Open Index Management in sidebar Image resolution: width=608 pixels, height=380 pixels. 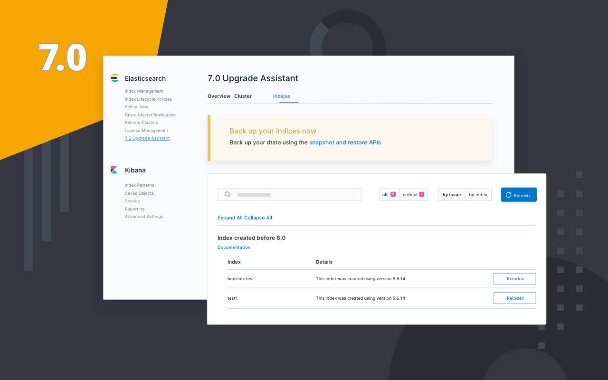click(144, 91)
